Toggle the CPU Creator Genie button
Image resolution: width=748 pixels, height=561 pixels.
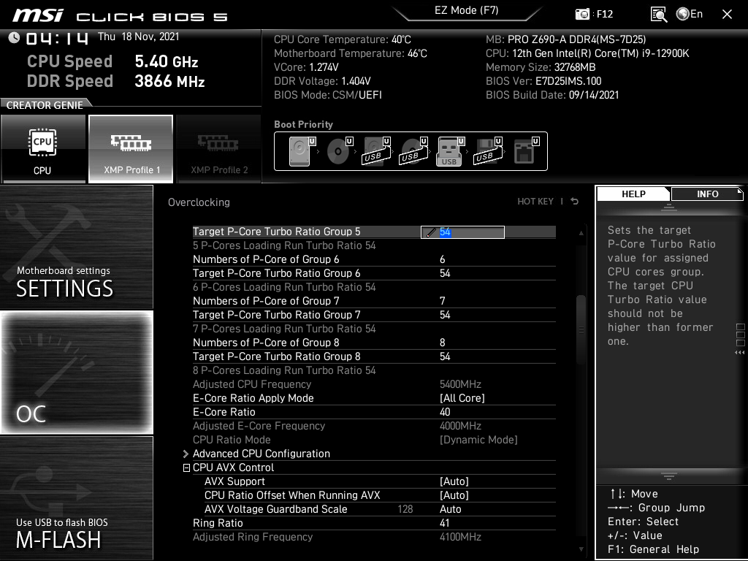(x=43, y=149)
